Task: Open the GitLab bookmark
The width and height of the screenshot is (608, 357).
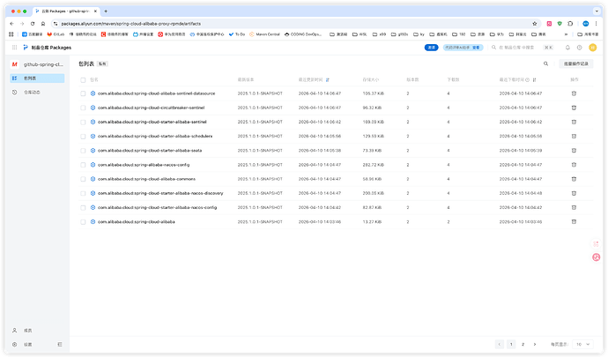Action: click(x=56, y=34)
